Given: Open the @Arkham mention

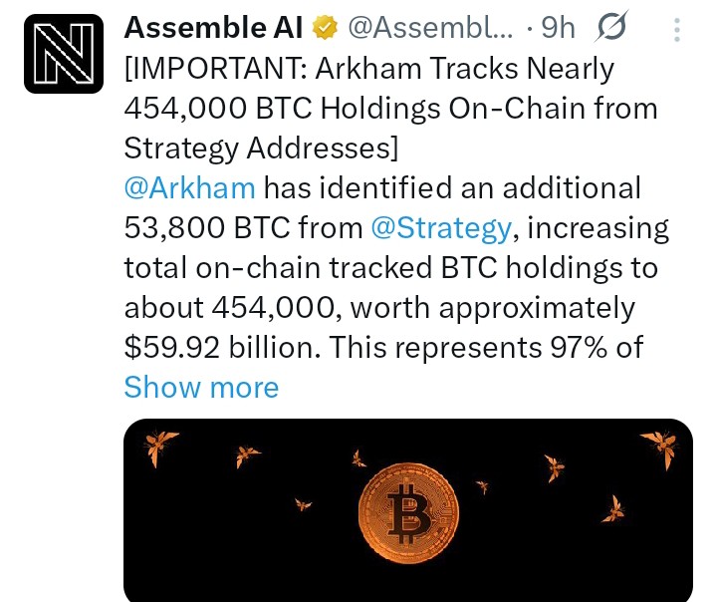Looking at the screenshot, I should [x=189, y=187].
